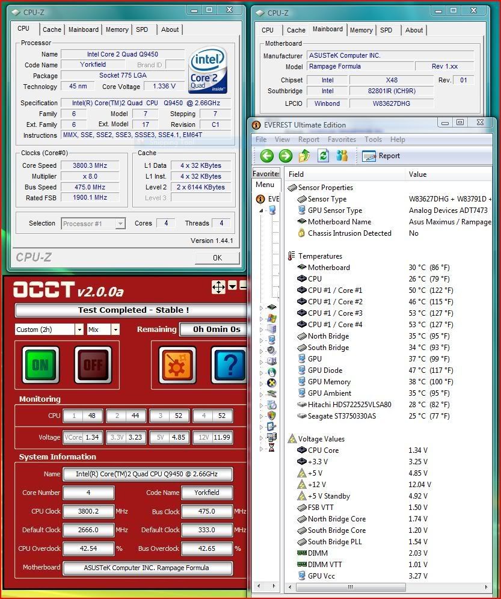The image size is (501, 599).
Task: Click the CPU Clock 3800.2 field
Action: coord(88,511)
